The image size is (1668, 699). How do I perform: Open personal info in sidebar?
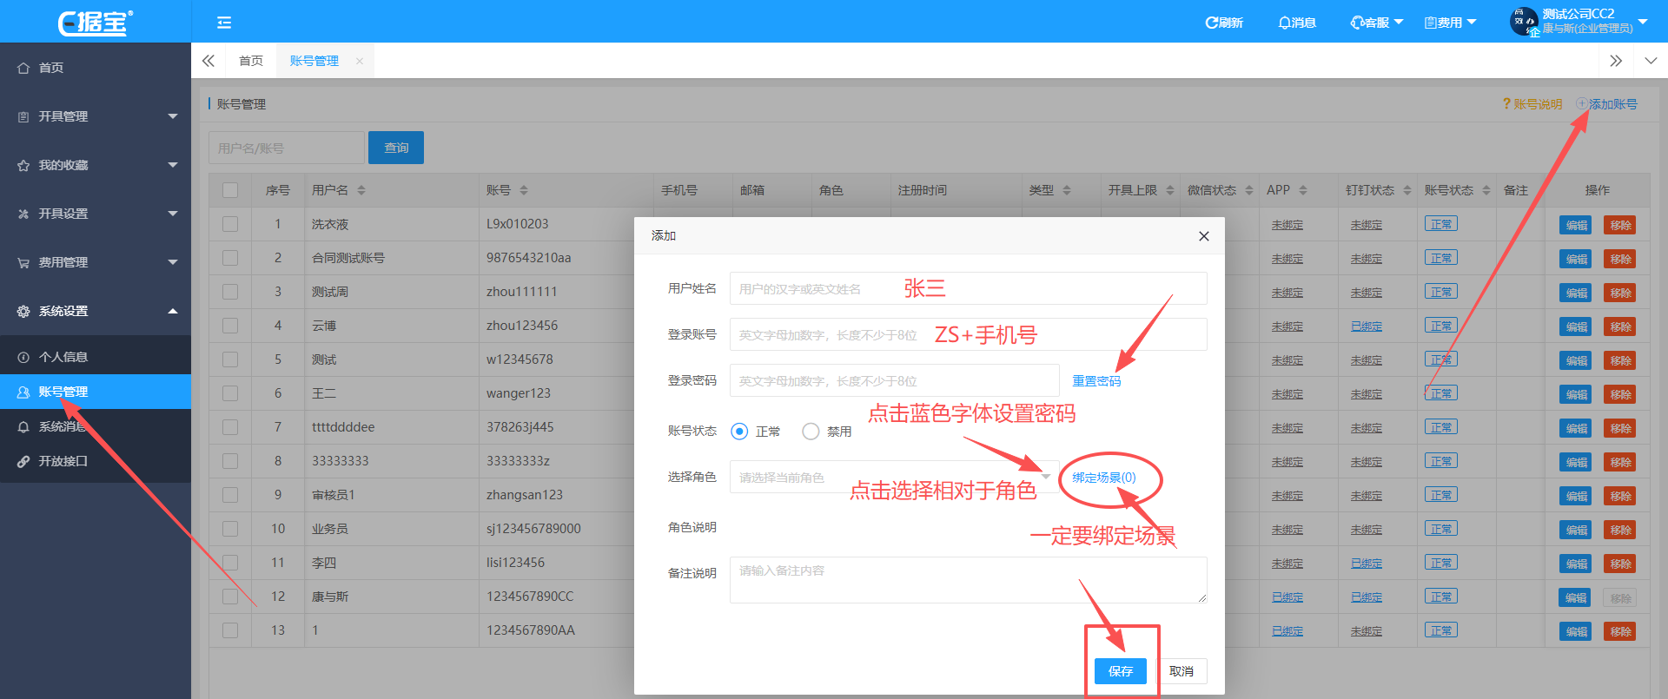63,357
